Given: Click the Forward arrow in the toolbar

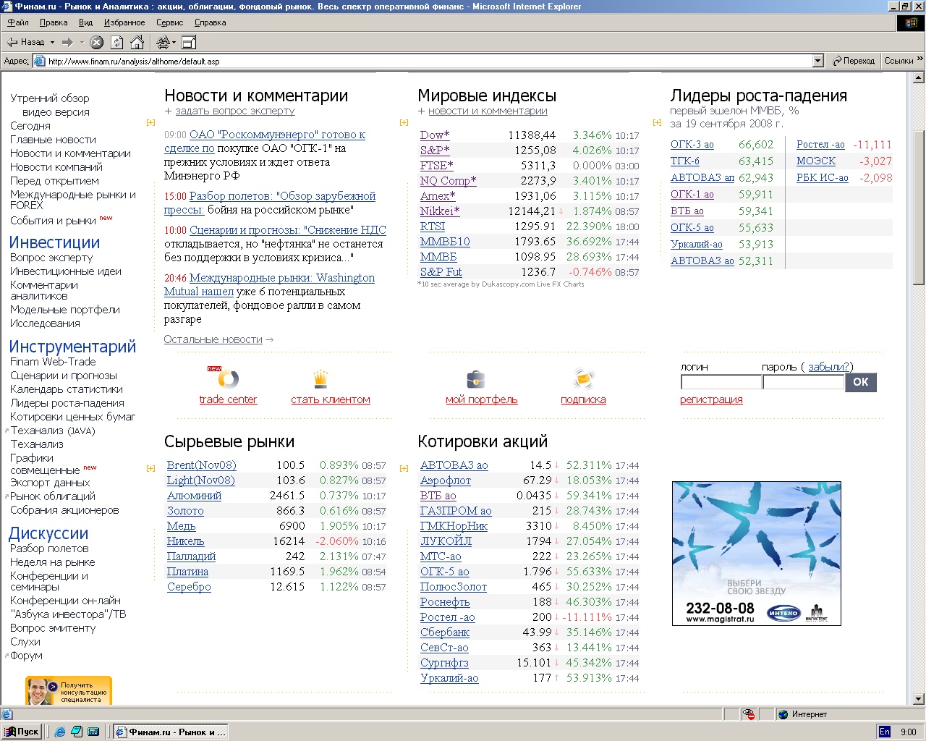Looking at the screenshot, I should click(x=67, y=42).
